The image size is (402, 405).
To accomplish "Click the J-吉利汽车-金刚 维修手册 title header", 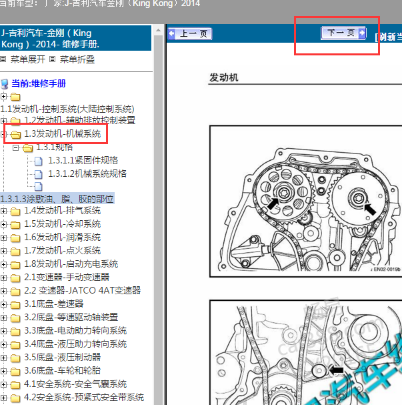I will click(75, 38).
